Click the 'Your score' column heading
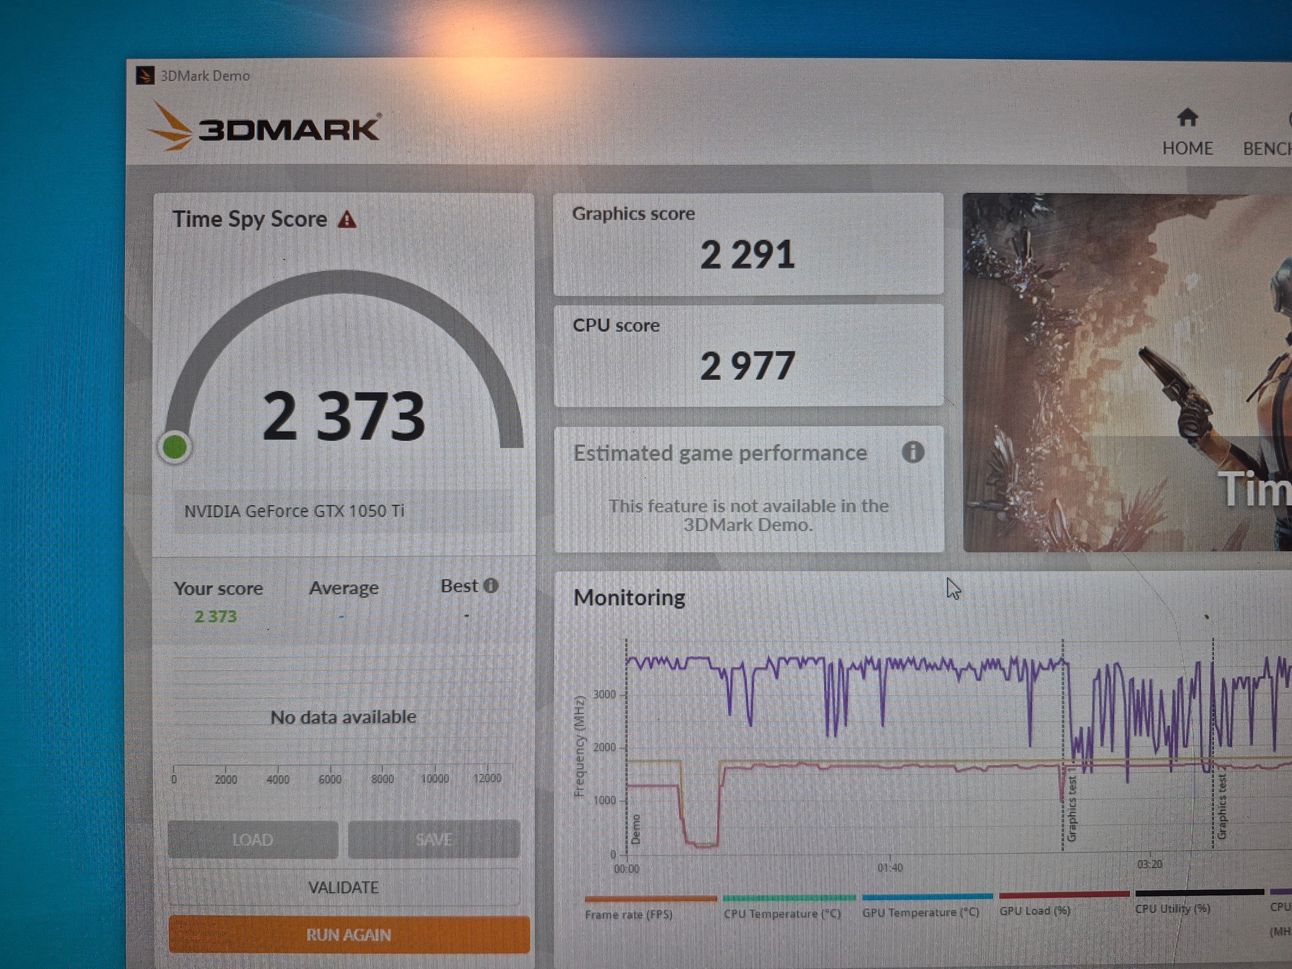Viewport: 1292px width, 969px height. pos(218,589)
